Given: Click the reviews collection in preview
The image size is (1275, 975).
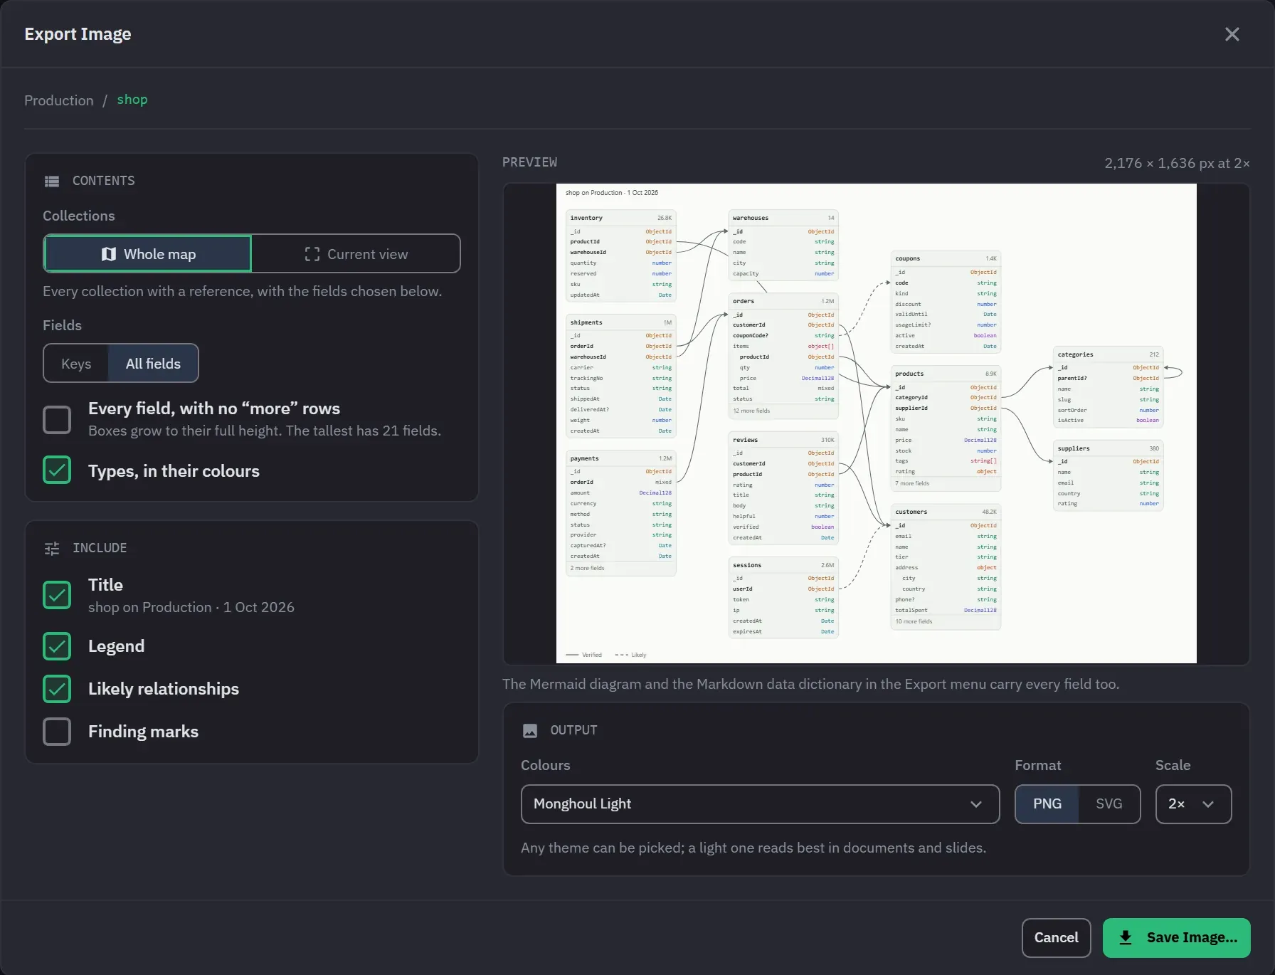Looking at the screenshot, I should point(783,488).
